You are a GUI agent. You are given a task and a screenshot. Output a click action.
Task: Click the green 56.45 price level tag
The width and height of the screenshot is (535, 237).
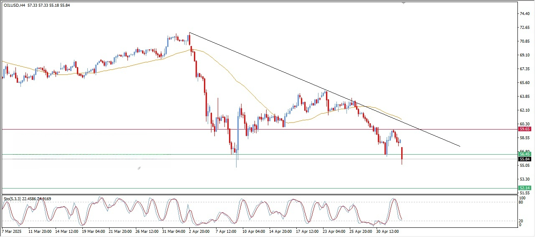[525, 154]
